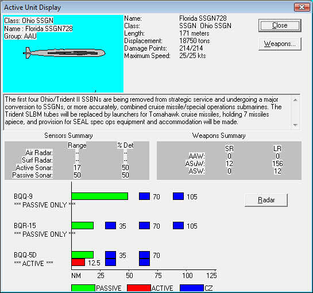Click the BQQ-9 sensor label
Screen dimensions: 313x293
[x=23, y=196]
